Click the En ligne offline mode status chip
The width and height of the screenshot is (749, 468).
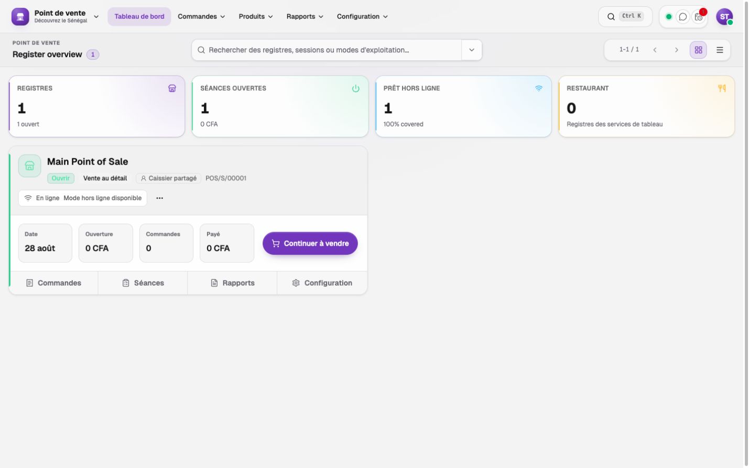click(83, 198)
